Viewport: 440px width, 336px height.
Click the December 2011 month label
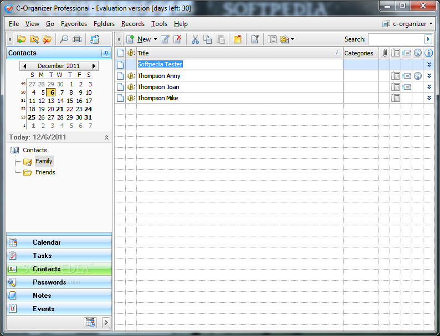[x=59, y=66]
